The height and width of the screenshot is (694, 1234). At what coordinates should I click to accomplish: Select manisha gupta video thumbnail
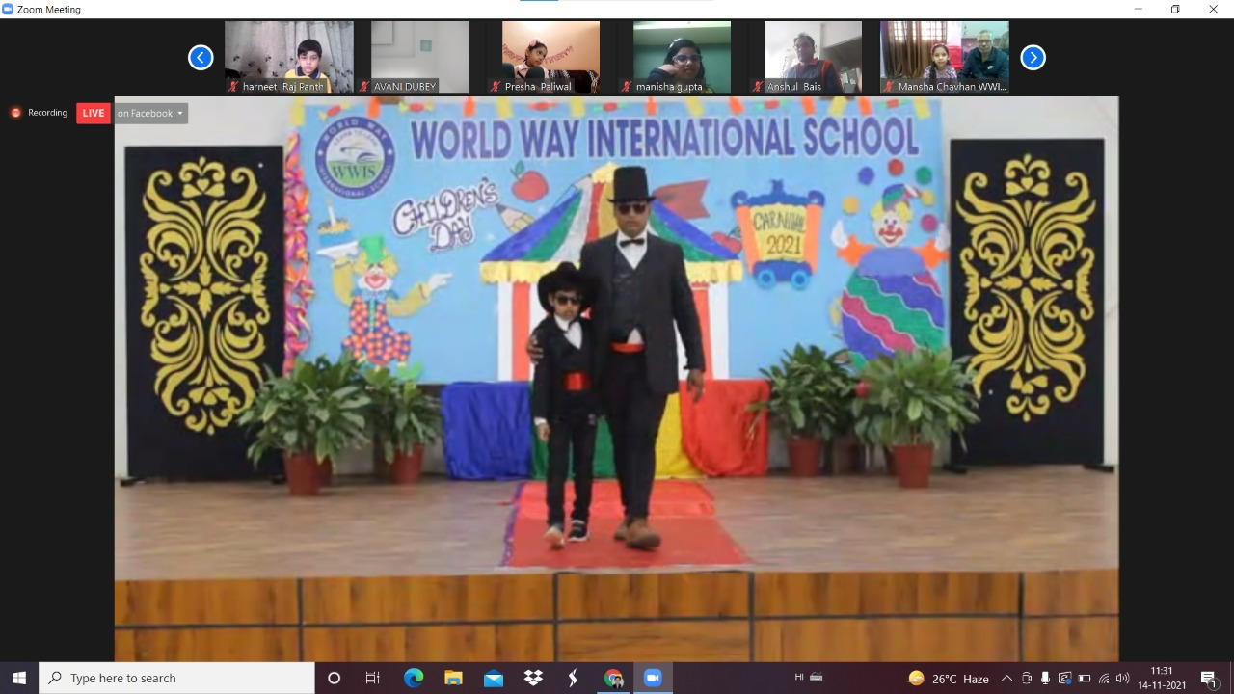pyautogui.click(x=682, y=57)
